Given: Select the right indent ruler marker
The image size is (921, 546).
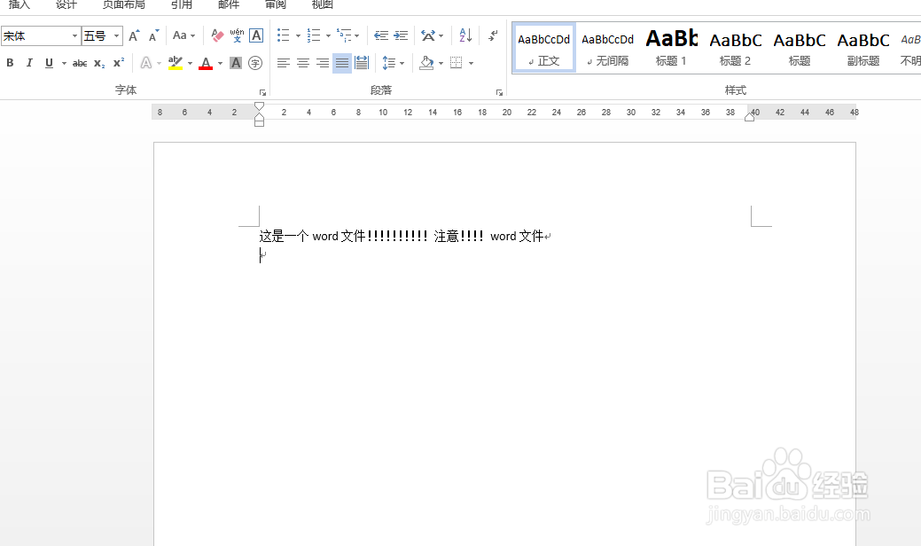Looking at the screenshot, I should 750,117.
